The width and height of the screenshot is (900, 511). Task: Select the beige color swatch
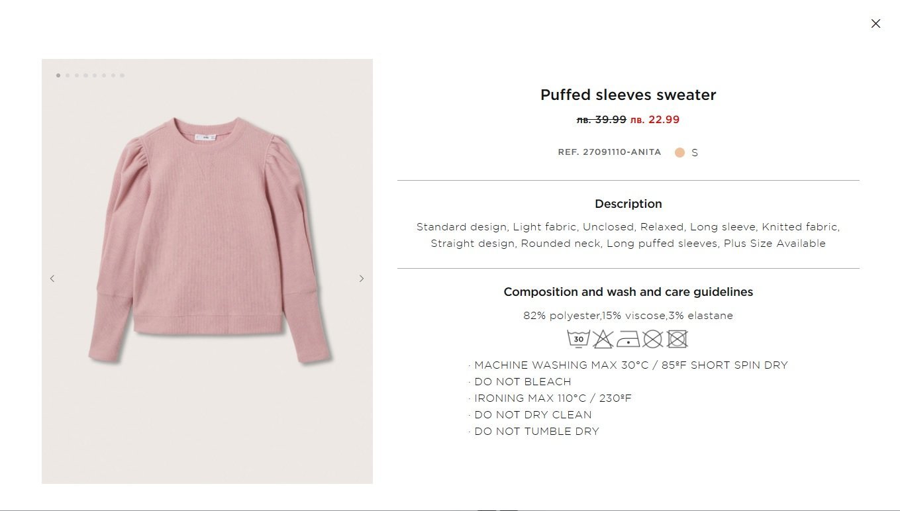tap(679, 153)
